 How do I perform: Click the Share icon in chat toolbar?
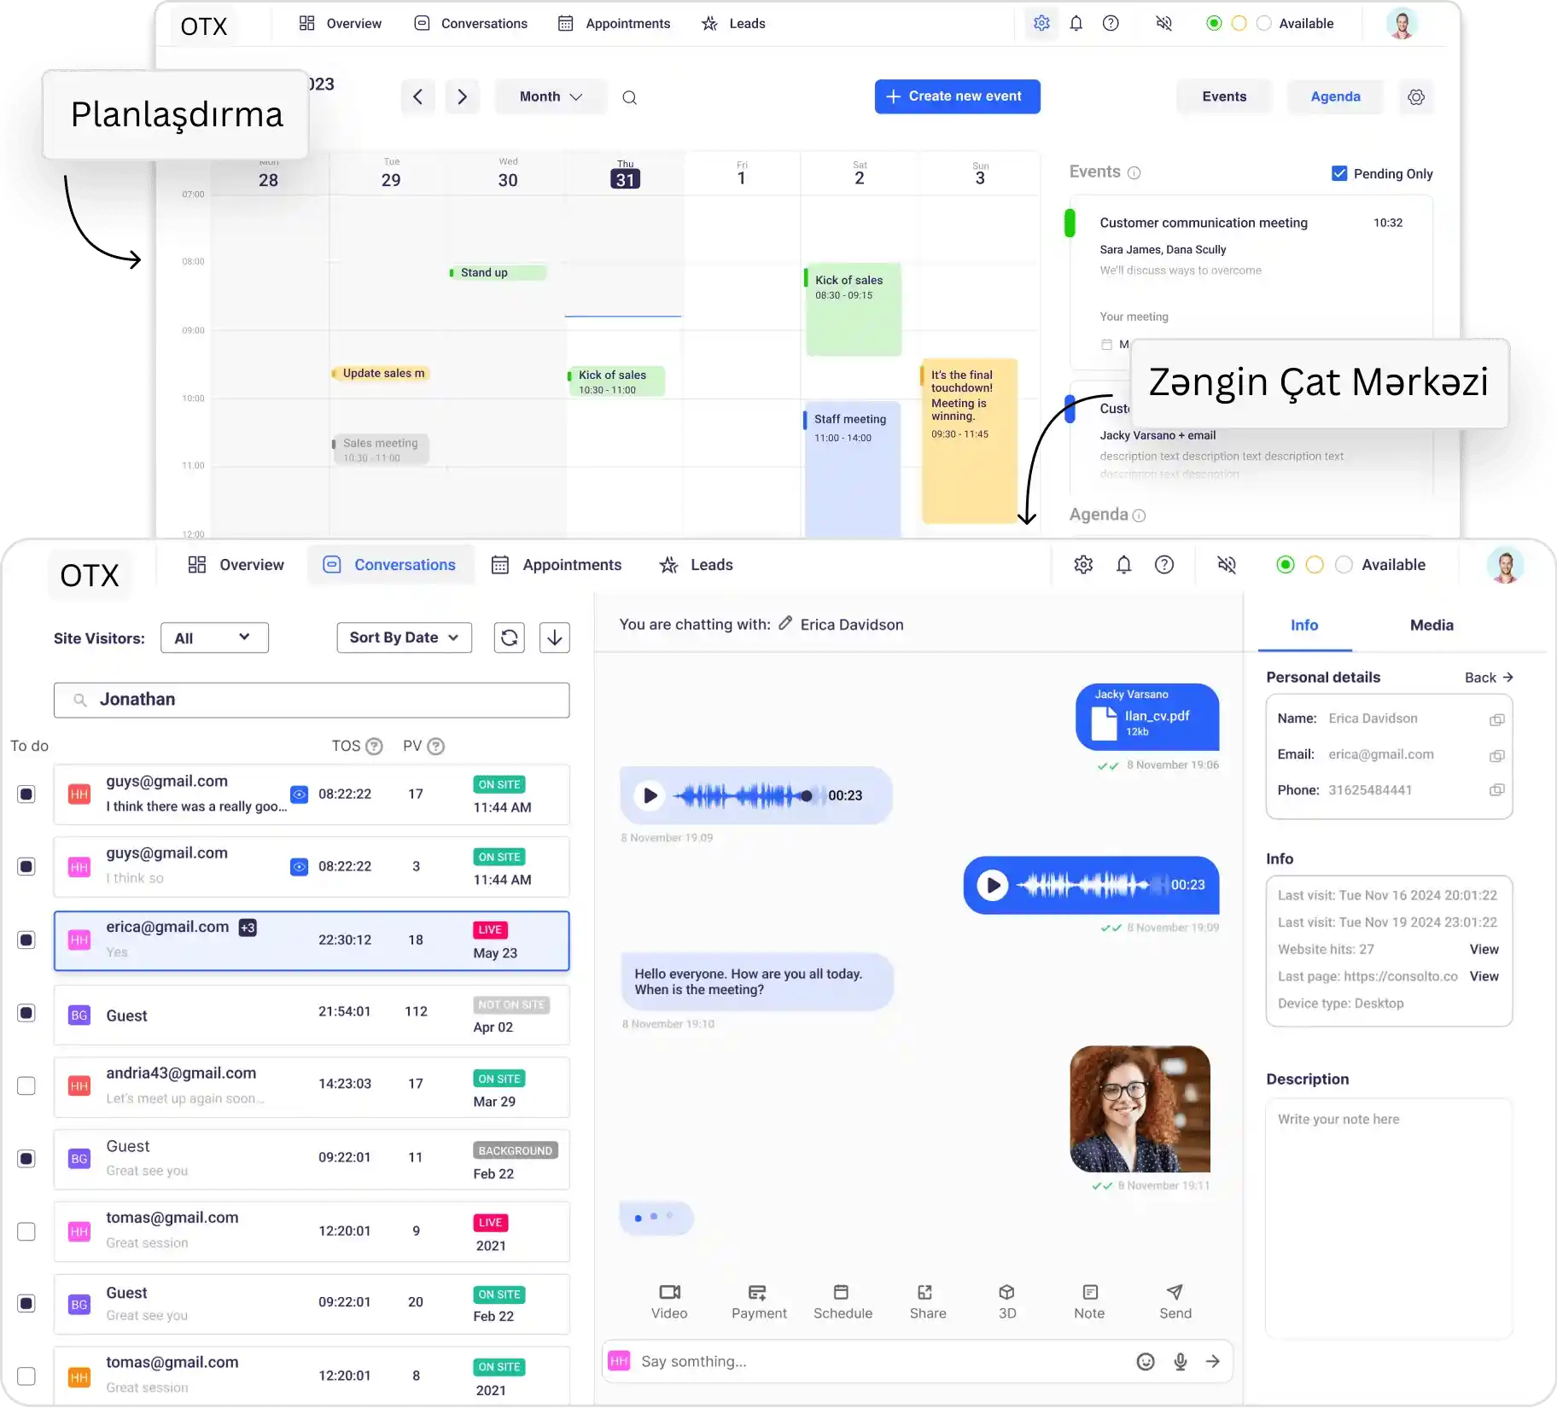pyautogui.click(x=927, y=1292)
